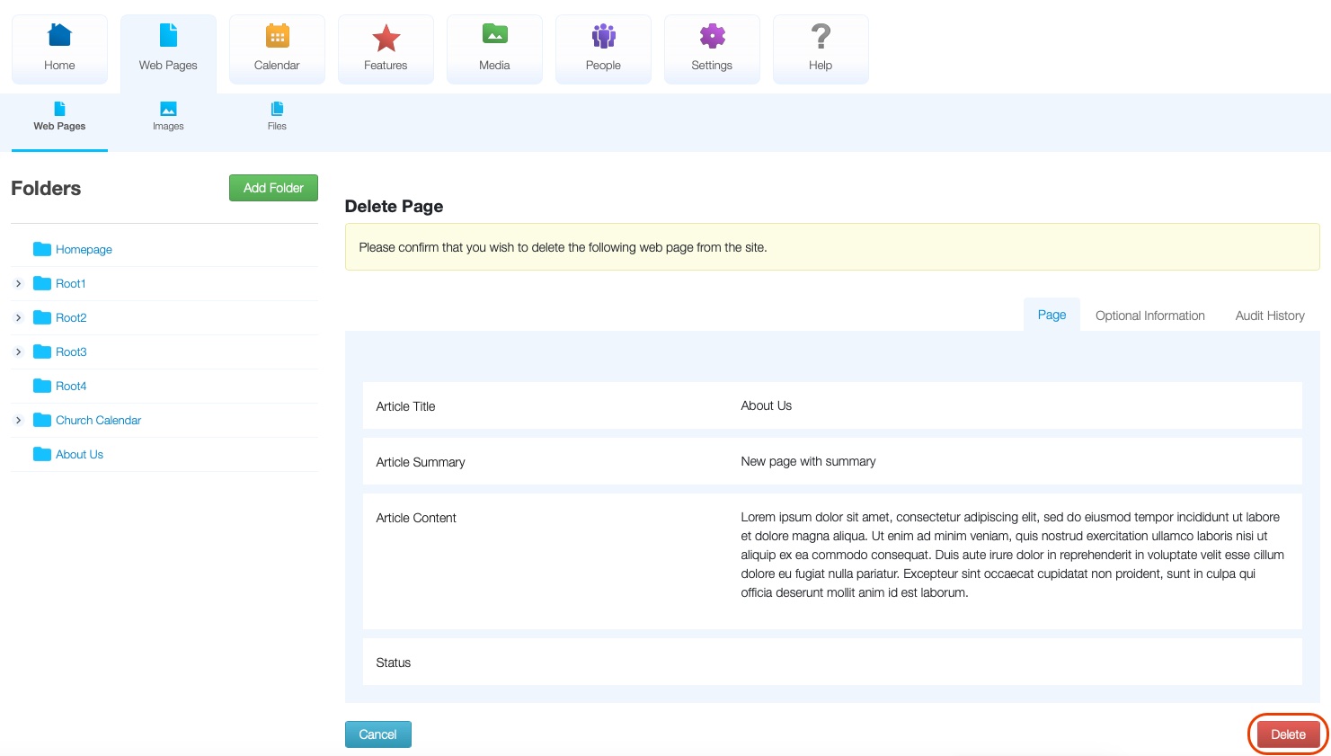Click the Root3 folder icon

point(41,351)
